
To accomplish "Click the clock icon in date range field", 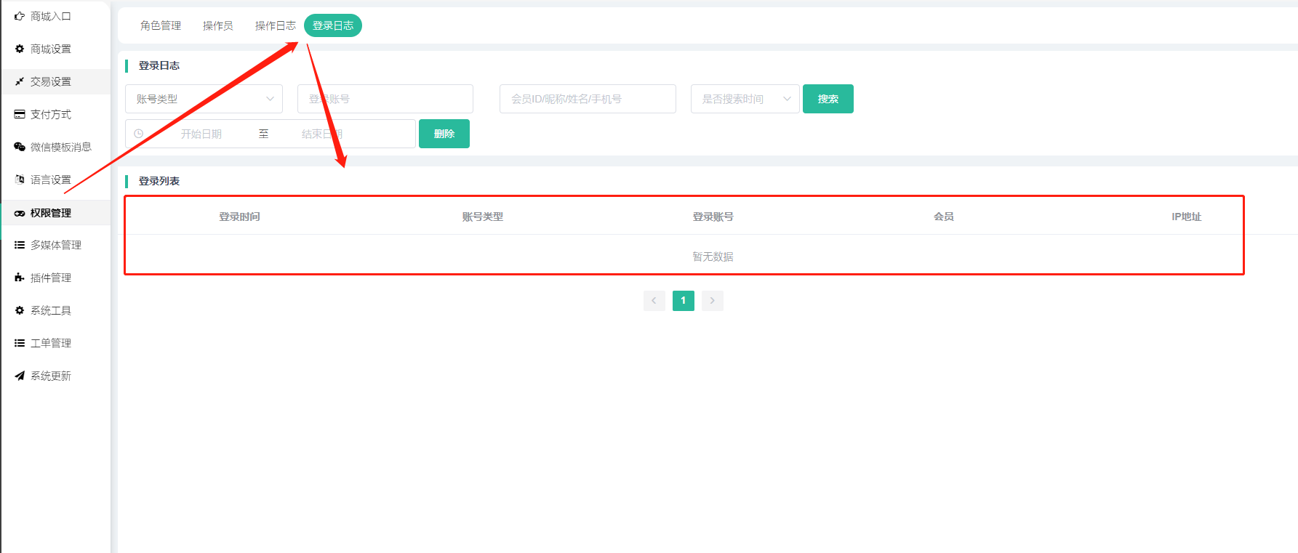I will coord(139,134).
